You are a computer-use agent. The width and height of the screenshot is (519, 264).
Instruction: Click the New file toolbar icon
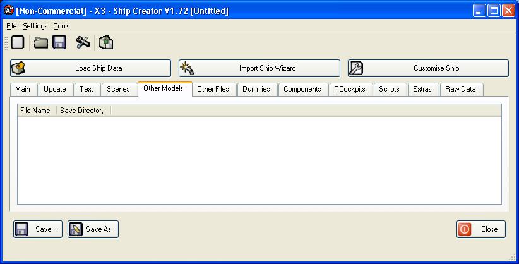click(x=17, y=42)
